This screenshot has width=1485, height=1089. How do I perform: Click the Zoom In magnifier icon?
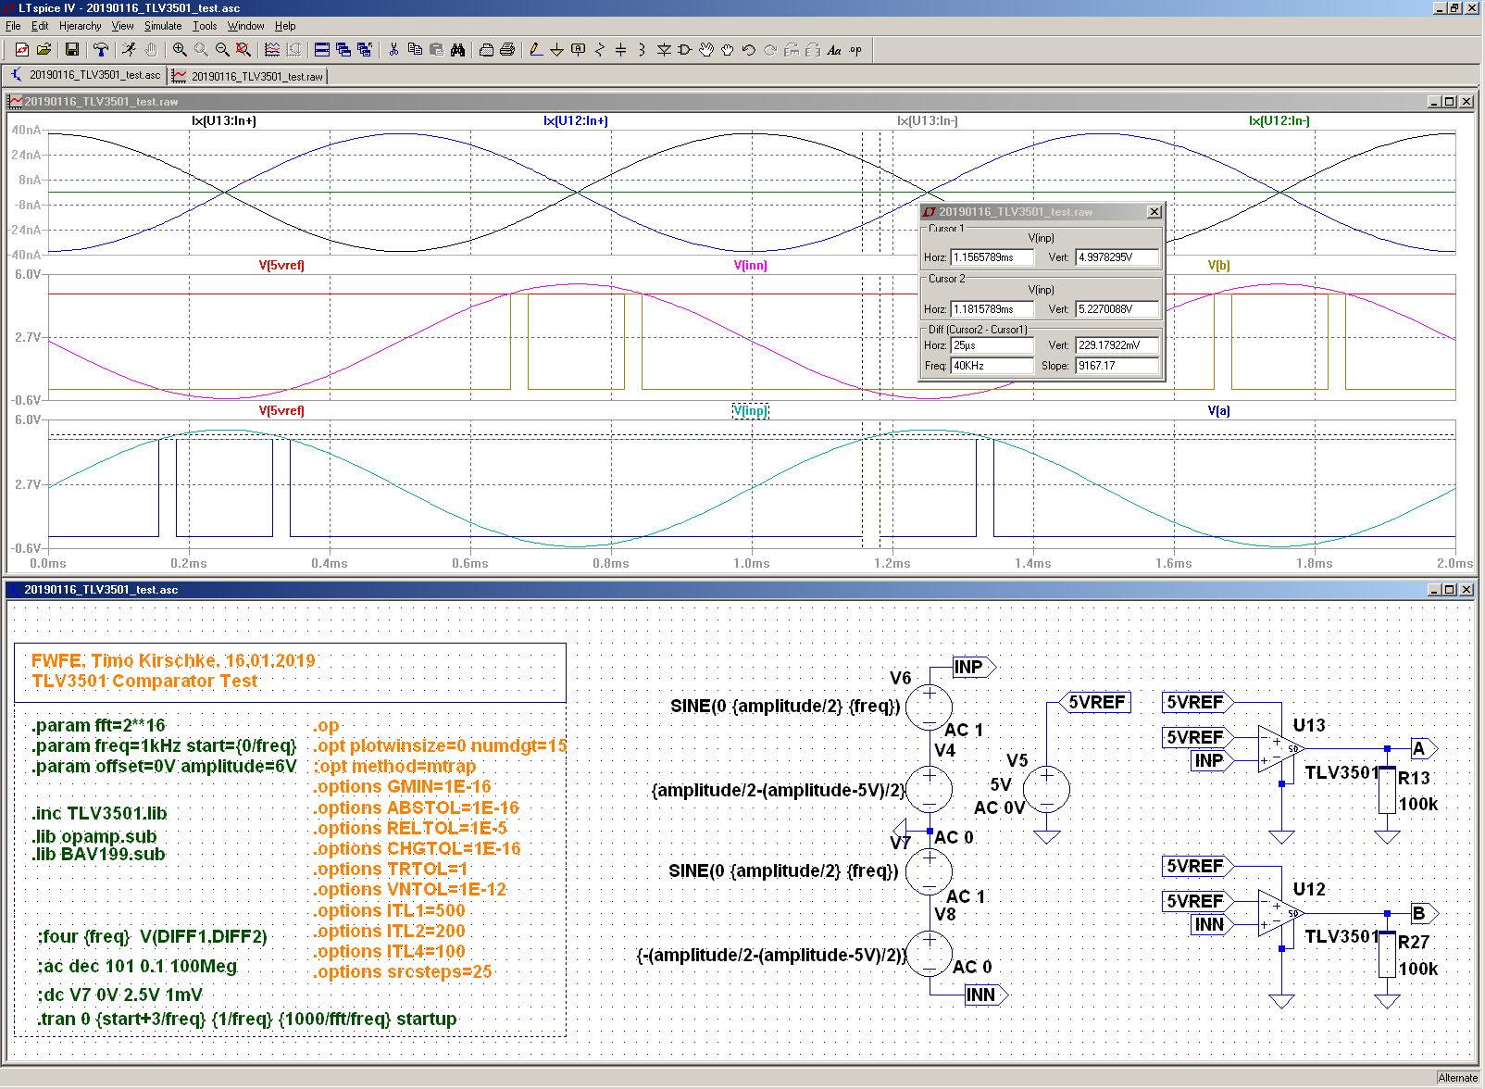point(180,50)
